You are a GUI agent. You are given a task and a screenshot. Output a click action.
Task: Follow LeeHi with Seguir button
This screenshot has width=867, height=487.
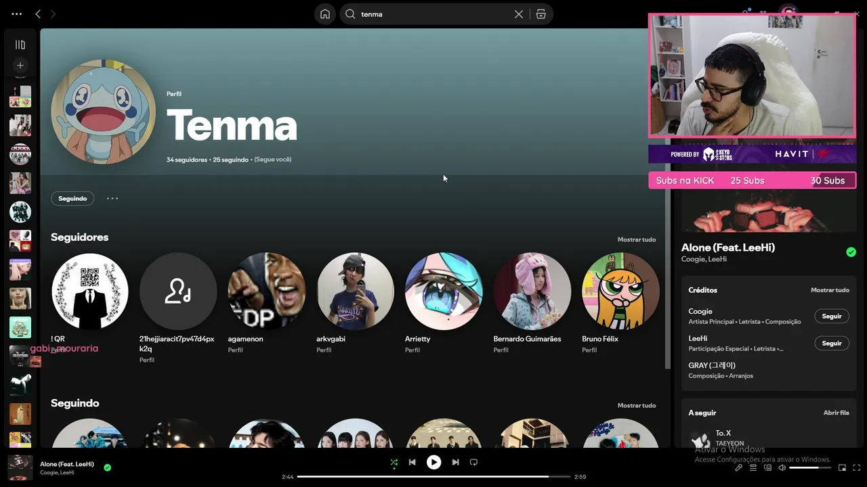coord(831,344)
